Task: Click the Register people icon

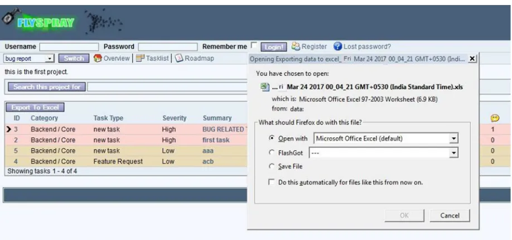Action: (x=296, y=46)
